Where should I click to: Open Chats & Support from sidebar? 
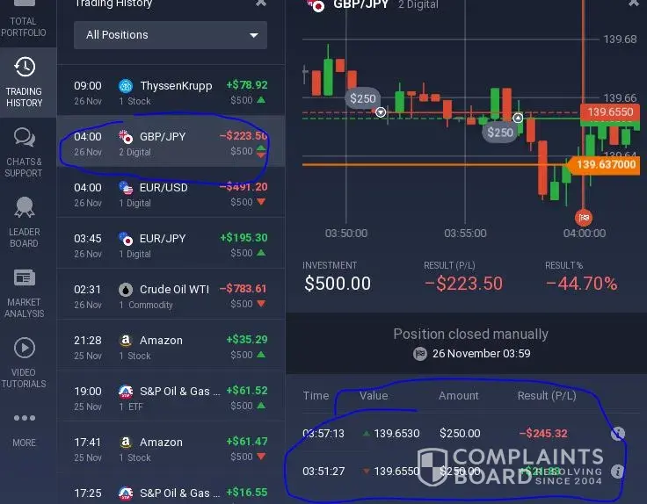click(24, 153)
